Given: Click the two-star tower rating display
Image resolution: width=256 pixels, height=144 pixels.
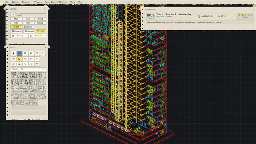Looking at the screenshot, I should pos(246,16).
